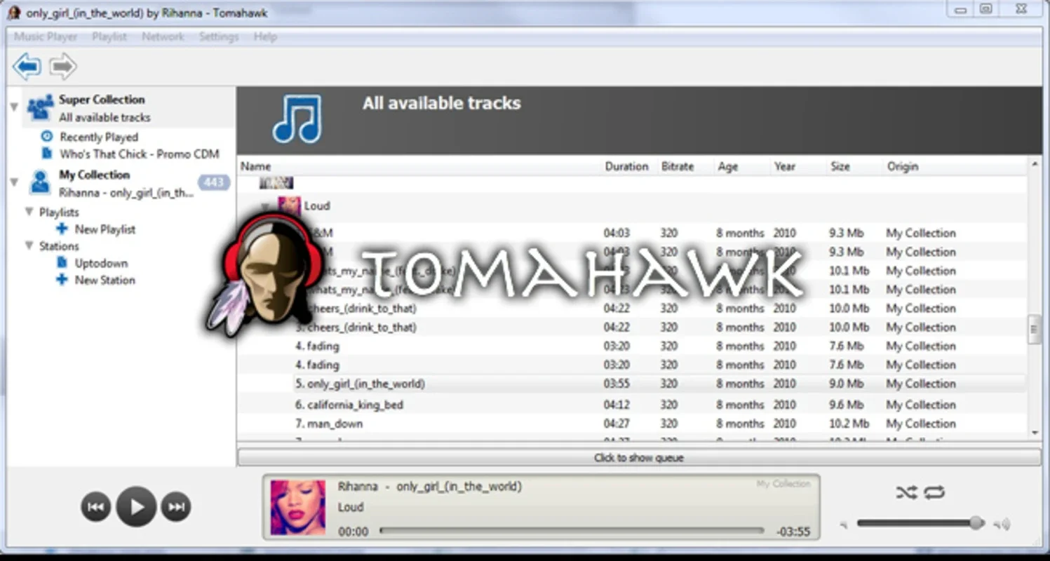The width and height of the screenshot is (1050, 561).
Task: Select track 6. california_king_bed
Action: pyautogui.click(x=349, y=405)
